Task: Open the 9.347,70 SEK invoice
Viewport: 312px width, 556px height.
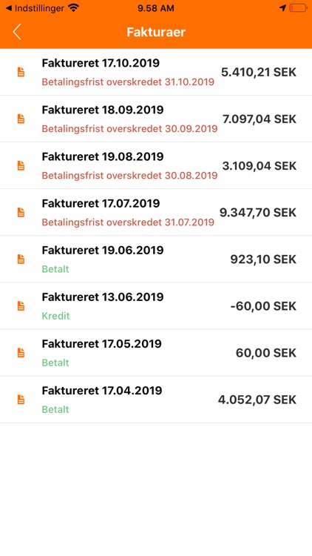Action: 156,213
